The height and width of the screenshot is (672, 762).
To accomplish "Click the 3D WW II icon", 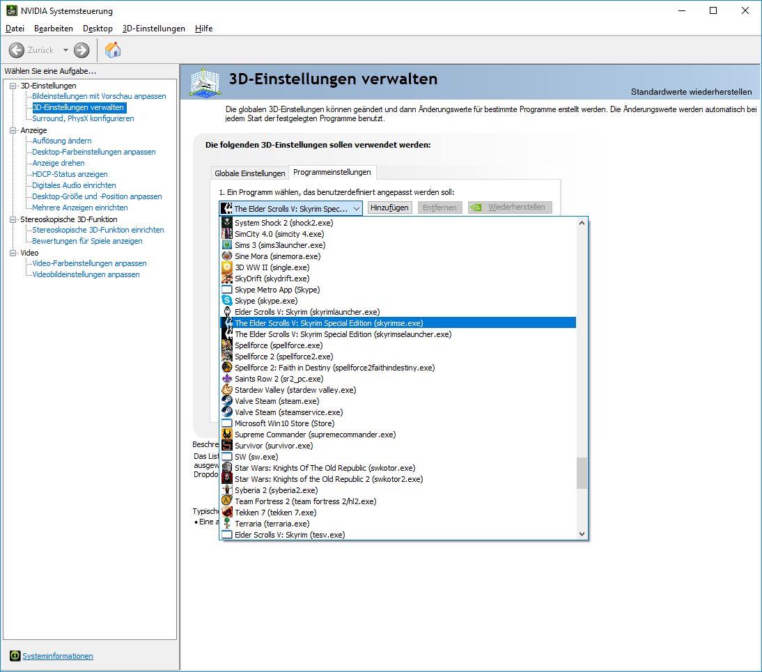I will pos(227,267).
